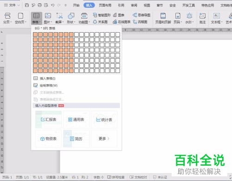
Task: Click the 分页 page break icon
Action: (7, 16)
